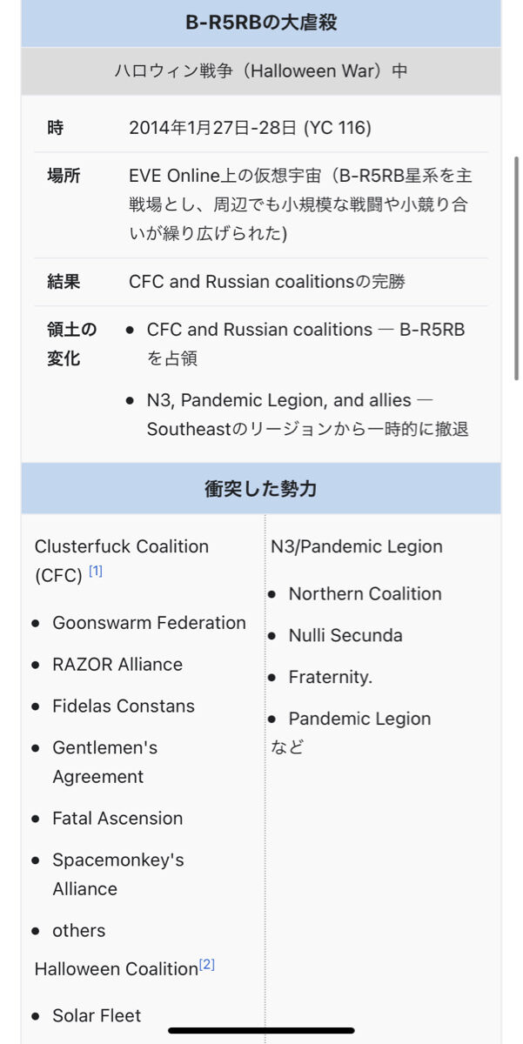Viewport: 523px width, 1044px height.
Task: Tap the B-R5RBの大虐殺 infobox title
Action: click(x=261, y=23)
